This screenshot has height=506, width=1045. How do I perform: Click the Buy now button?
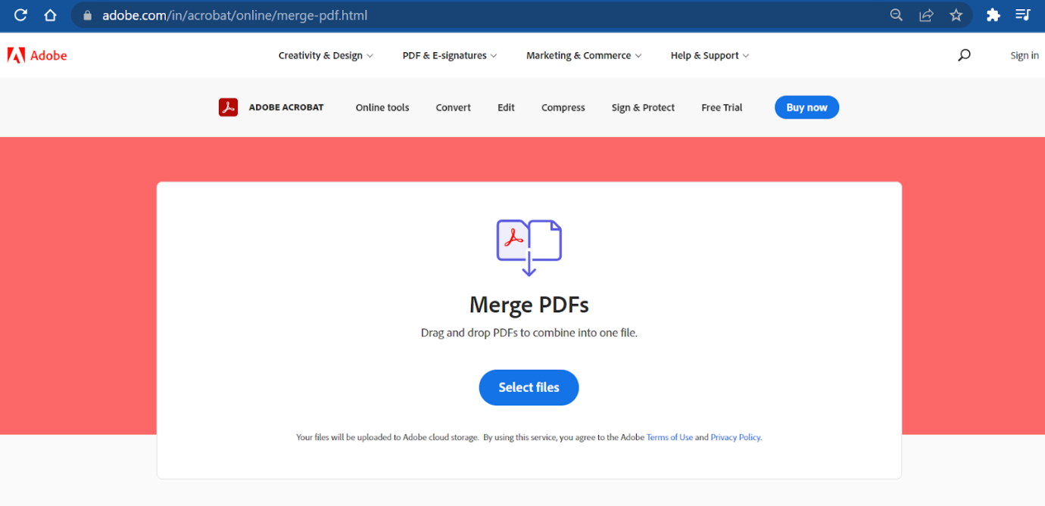click(x=806, y=107)
